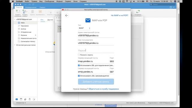Open the Сервис menu in the menu bar
Image resolution: width=192 pixels, height=108 pixels.
pyautogui.click(x=68, y=1)
